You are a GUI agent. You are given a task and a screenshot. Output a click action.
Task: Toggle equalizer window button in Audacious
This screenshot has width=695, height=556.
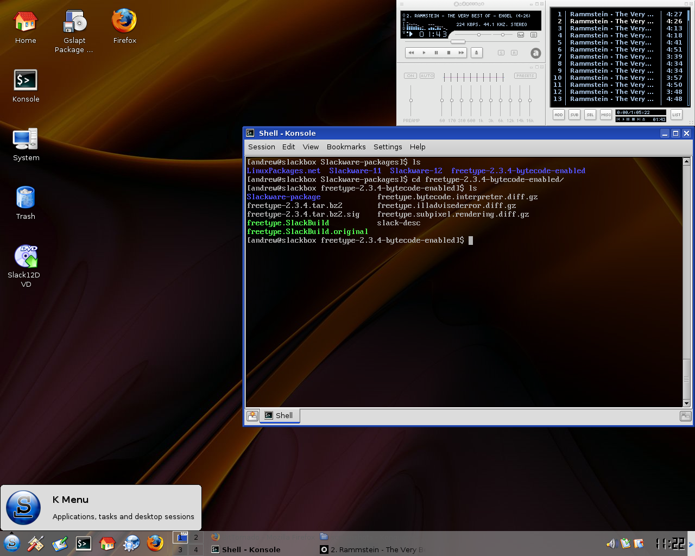(521, 35)
